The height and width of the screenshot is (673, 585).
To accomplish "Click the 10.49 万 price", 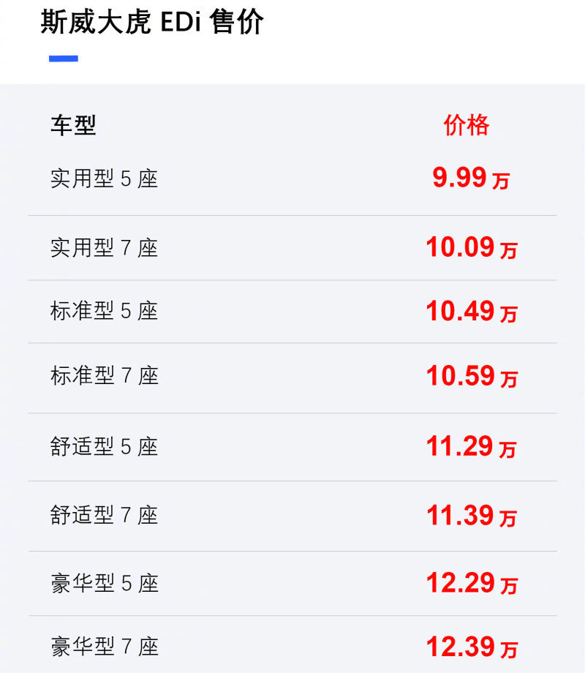I will 472,311.
